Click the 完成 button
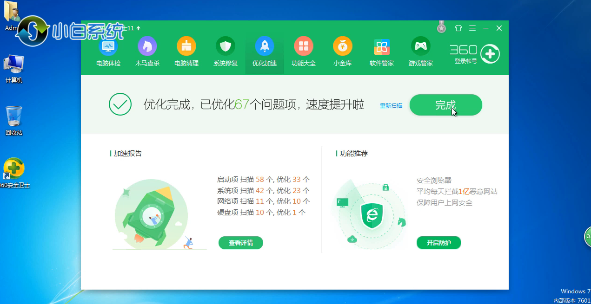 point(445,105)
